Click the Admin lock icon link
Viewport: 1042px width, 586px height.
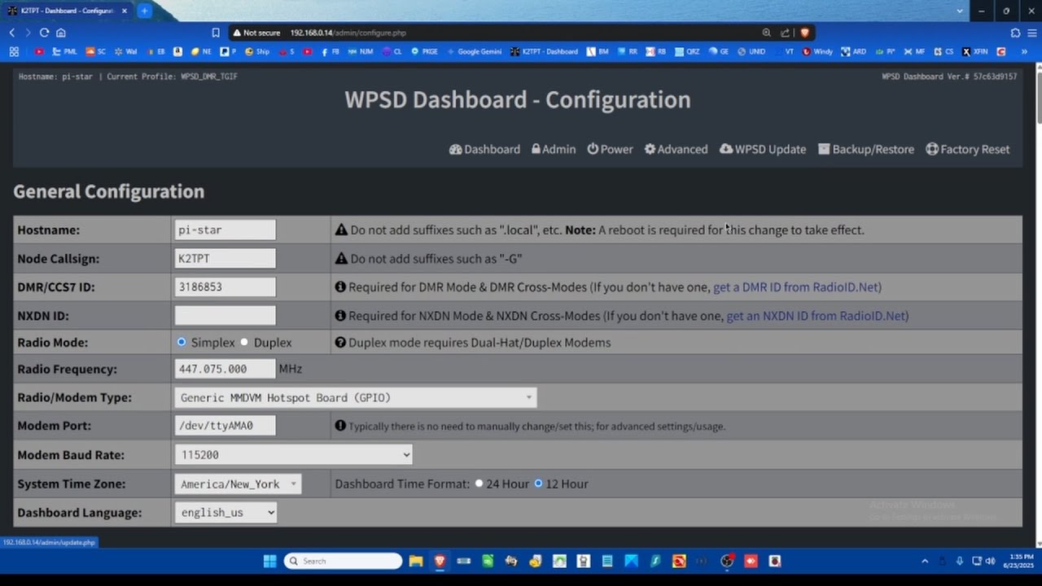pos(554,149)
